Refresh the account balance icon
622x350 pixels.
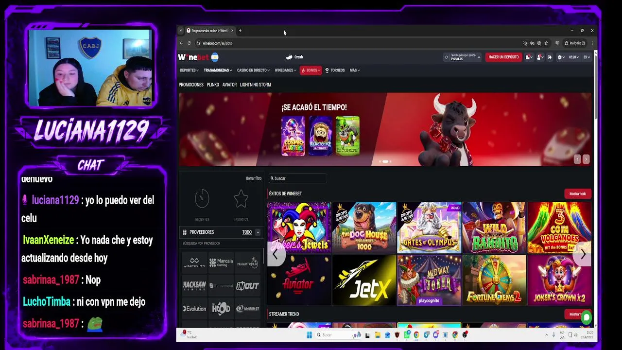446,57
